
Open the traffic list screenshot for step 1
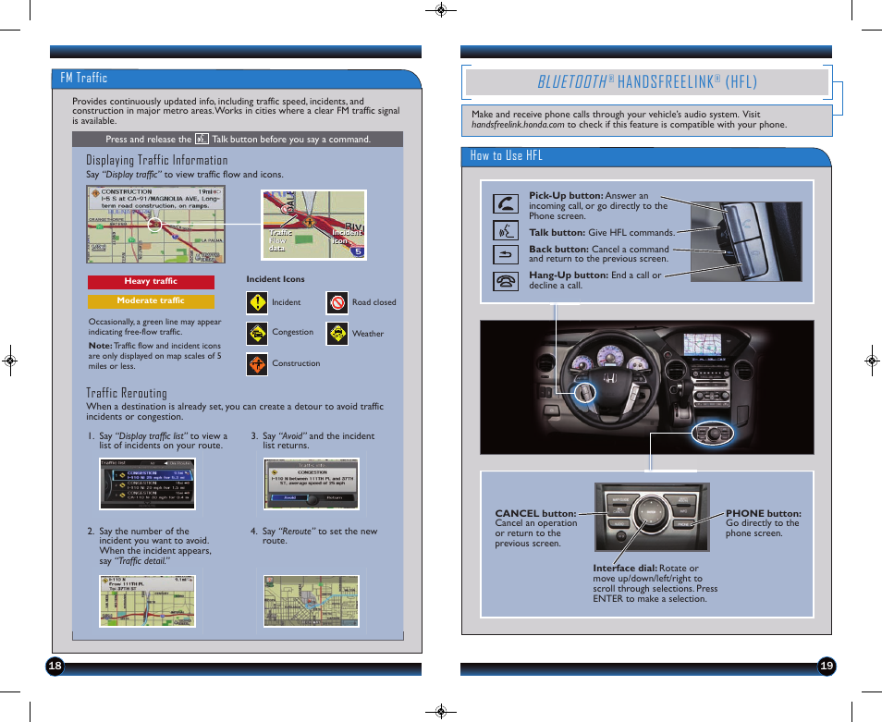[x=147, y=483]
